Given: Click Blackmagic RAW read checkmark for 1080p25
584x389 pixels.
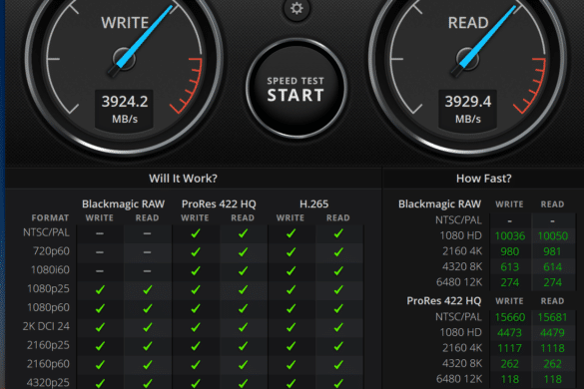Looking at the screenshot, I should click(148, 289).
